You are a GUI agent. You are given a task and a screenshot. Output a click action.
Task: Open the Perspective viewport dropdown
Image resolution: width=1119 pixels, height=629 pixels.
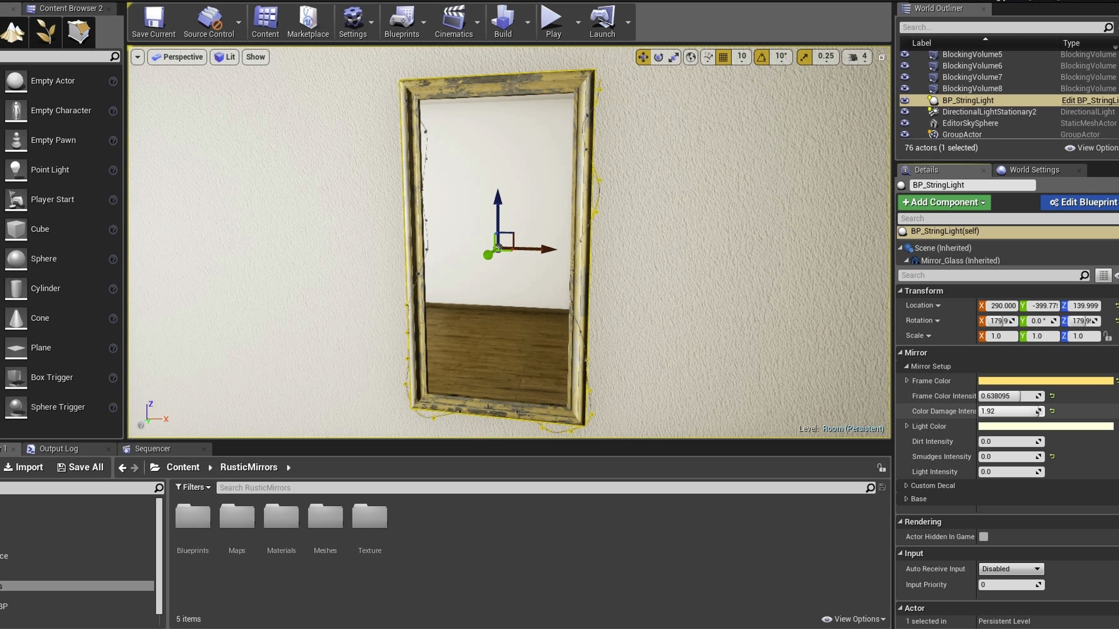click(177, 56)
